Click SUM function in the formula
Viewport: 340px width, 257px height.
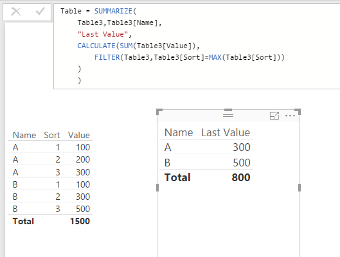126,46
